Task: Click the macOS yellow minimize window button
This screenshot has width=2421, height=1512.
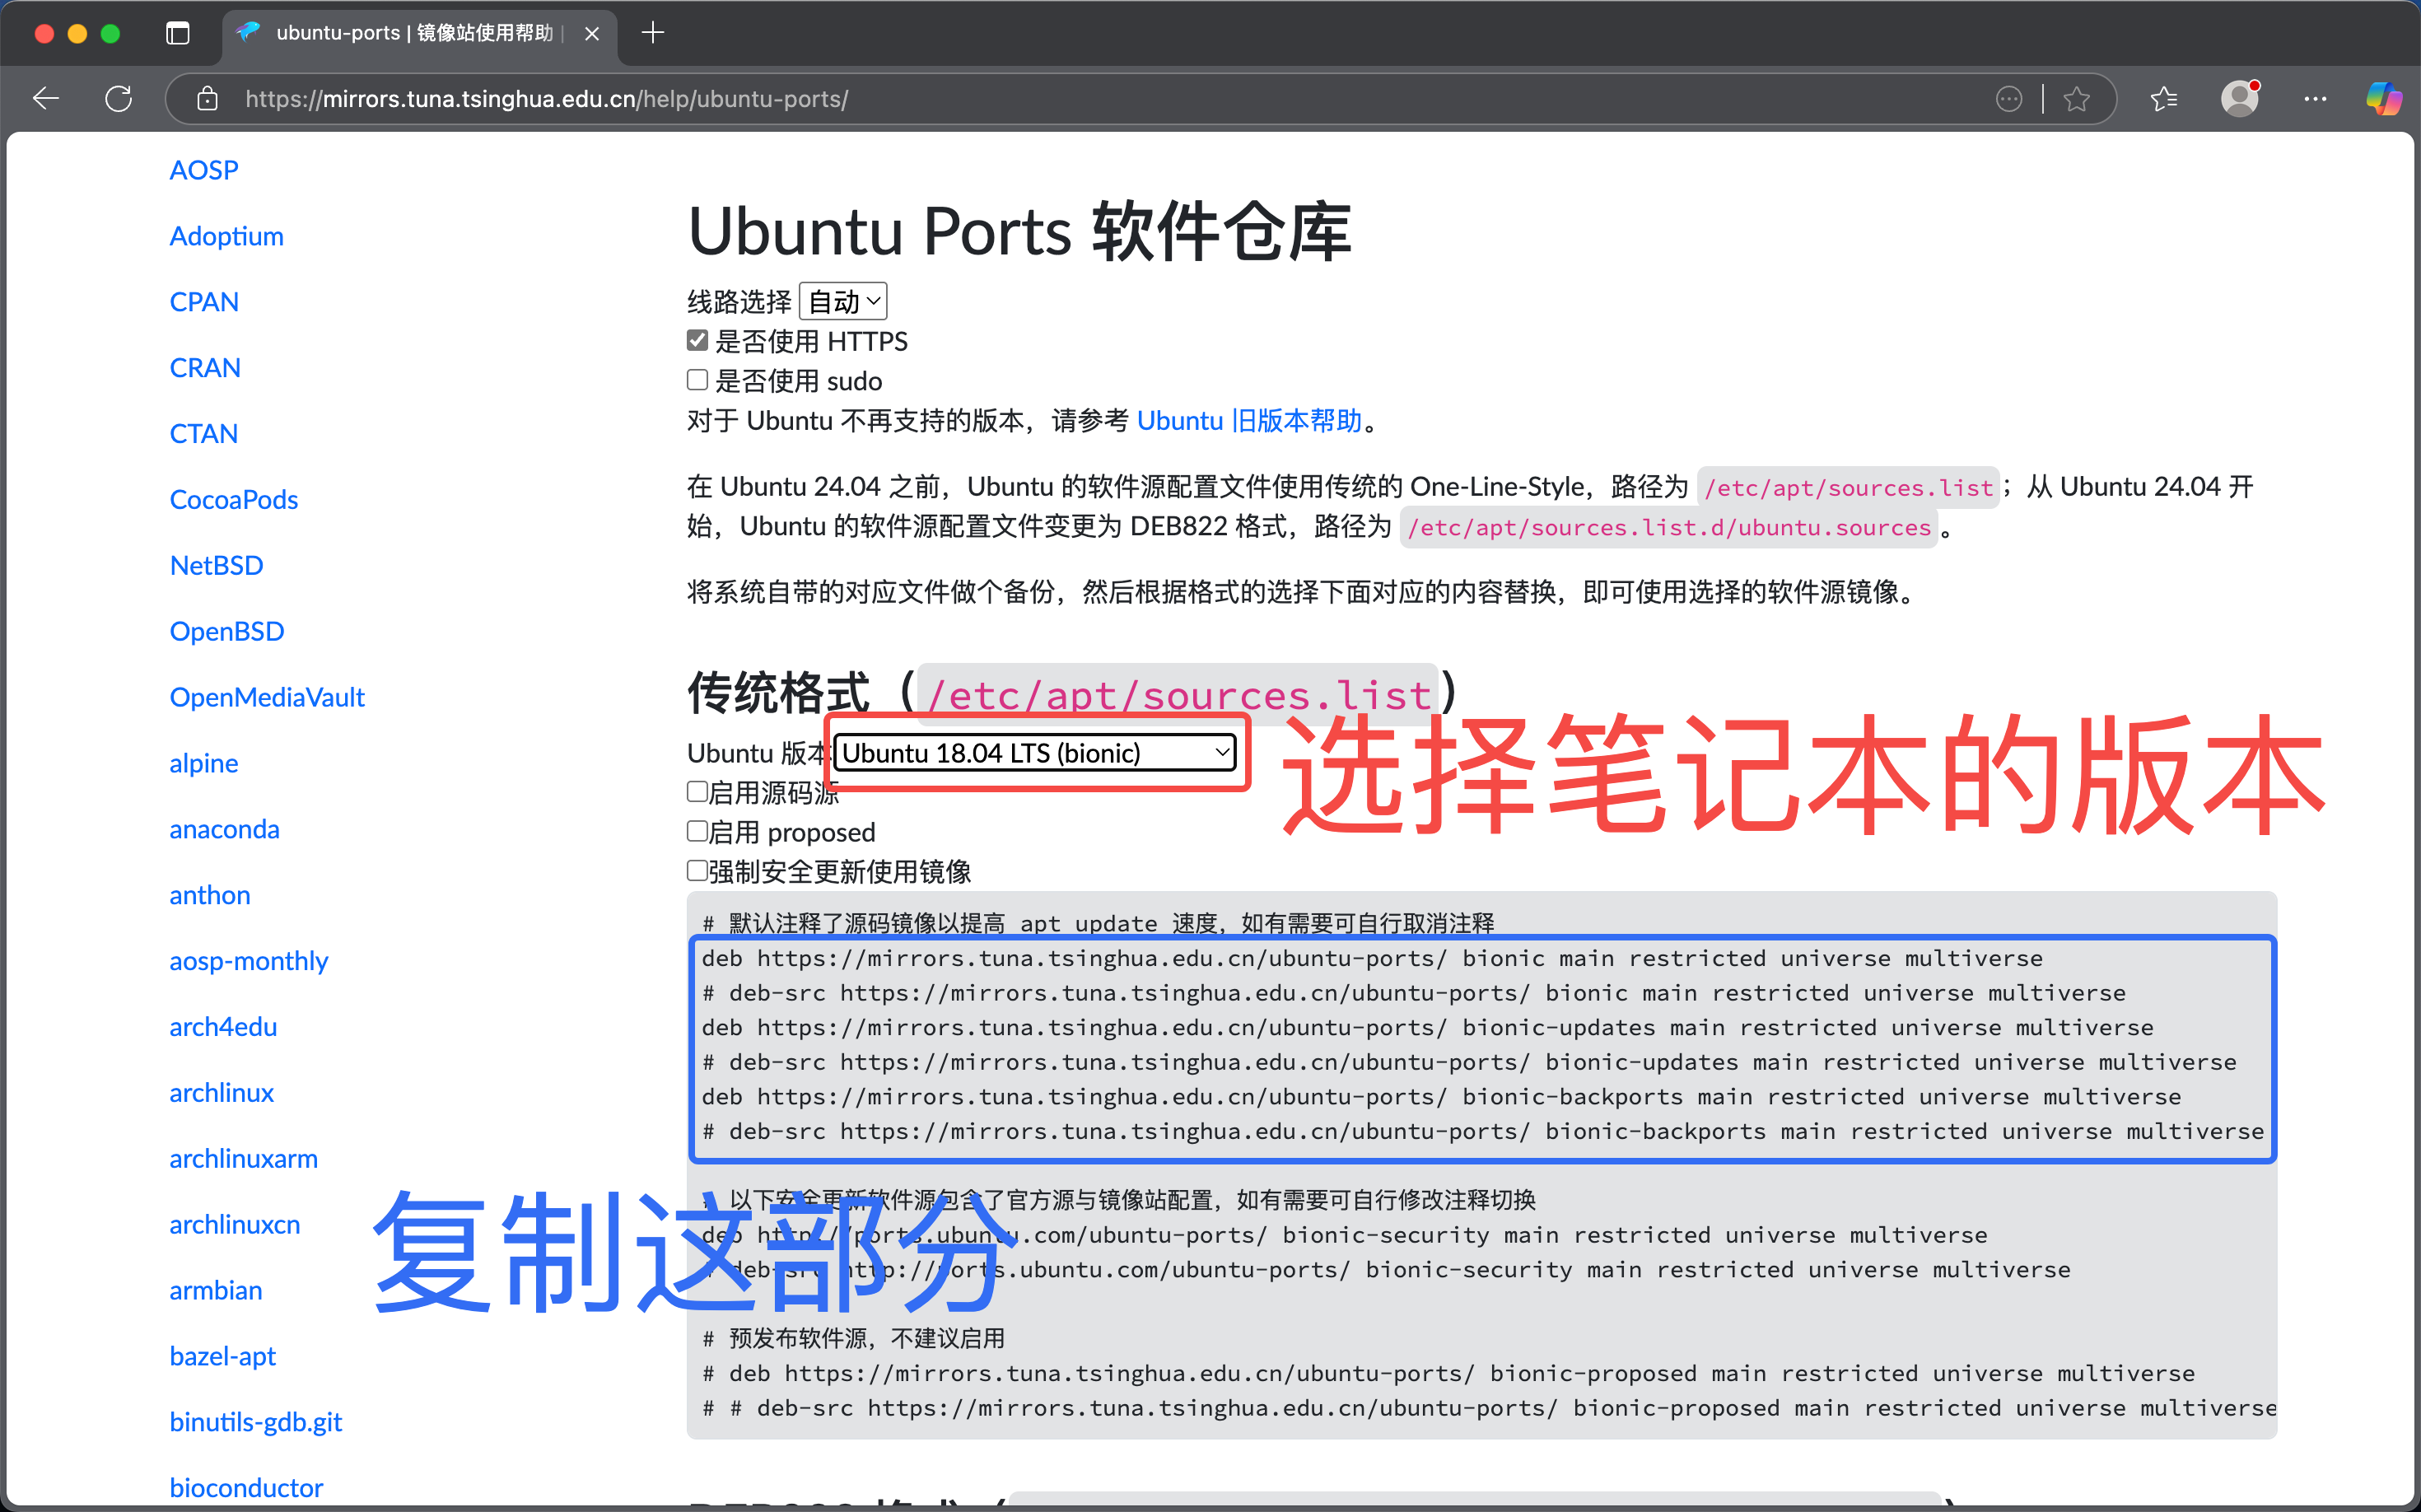Action: [x=77, y=33]
